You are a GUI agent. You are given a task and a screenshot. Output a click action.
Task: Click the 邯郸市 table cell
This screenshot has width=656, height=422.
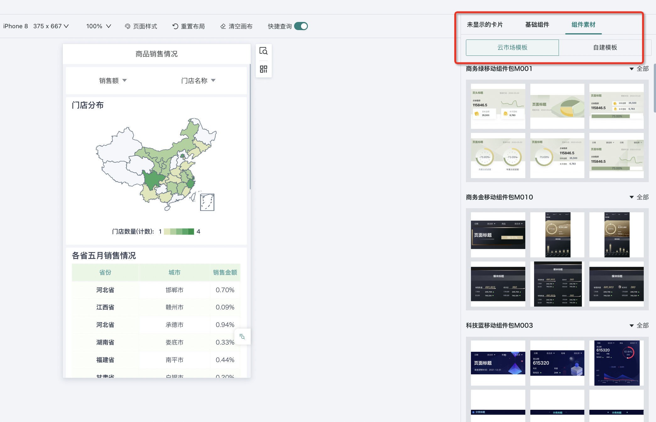174,290
